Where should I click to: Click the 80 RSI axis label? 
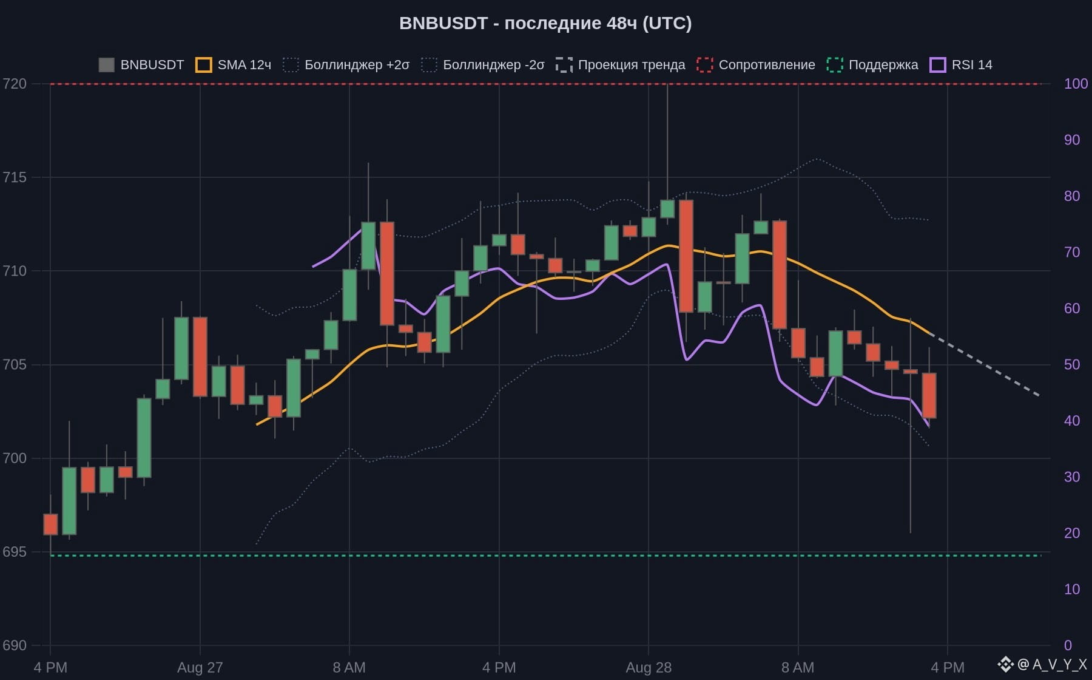pos(1072,196)
